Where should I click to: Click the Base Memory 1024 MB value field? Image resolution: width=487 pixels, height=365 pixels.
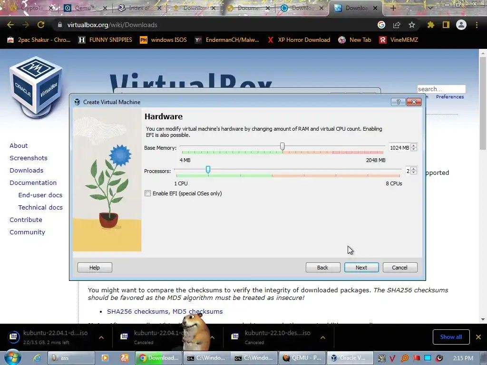399,148
